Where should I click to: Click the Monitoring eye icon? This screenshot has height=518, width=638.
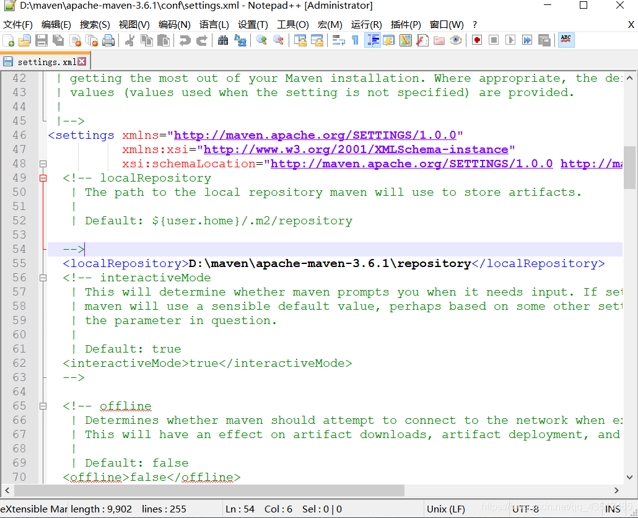456,41
